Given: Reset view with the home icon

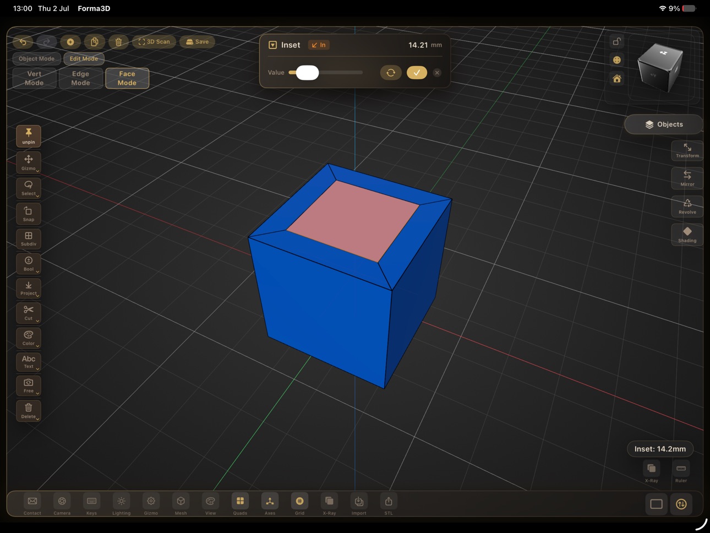Looking at the screenshot, I should point(617,79).
